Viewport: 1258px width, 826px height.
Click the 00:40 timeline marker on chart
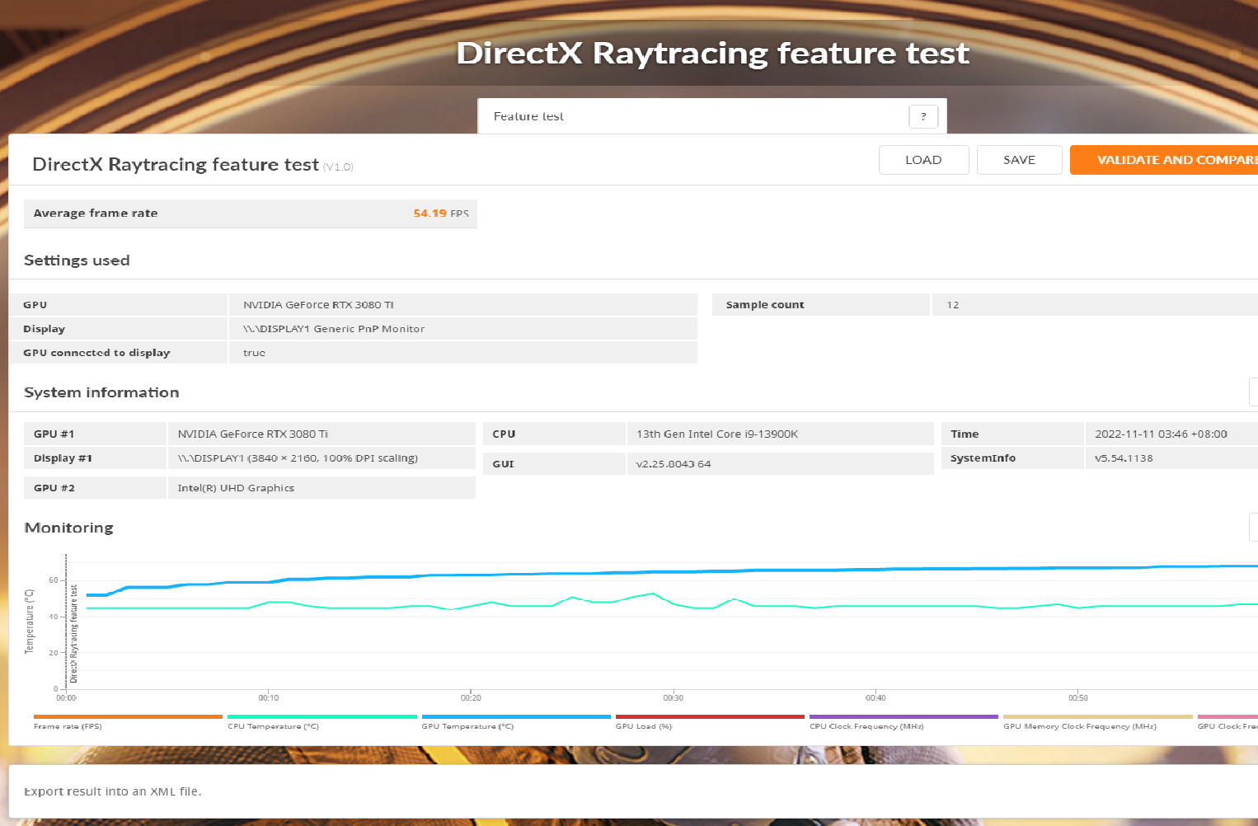[875, 698]
